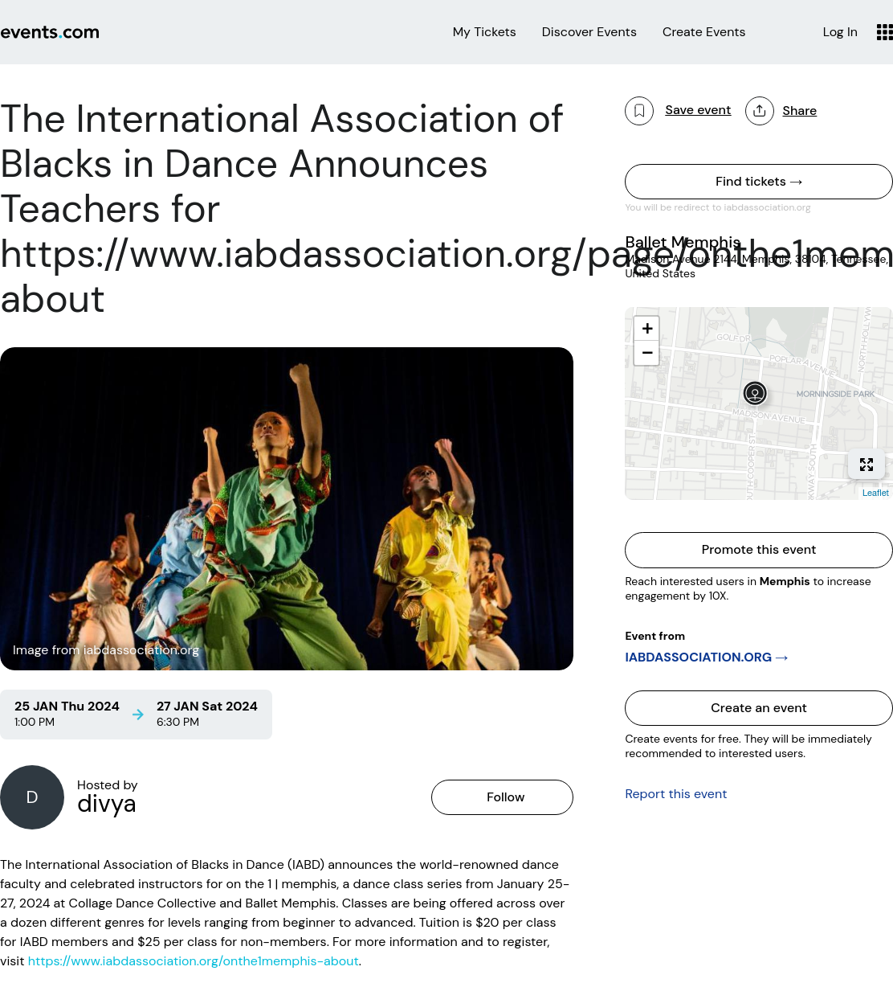Image resolution: width=893 pixels, height=983 pixels.
Task: Click the bookmark save icon
Action: (x=639, y=111)
